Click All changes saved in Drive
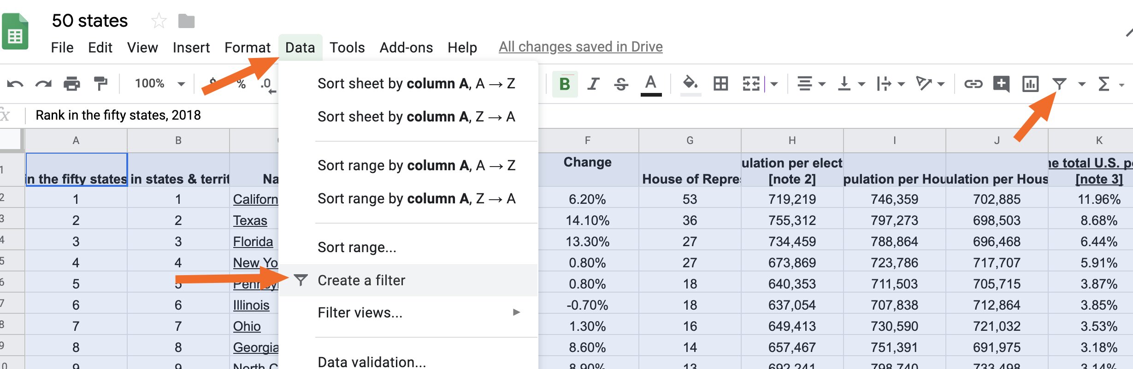Viewport: 1133px width, 369px height. [580, 47]
